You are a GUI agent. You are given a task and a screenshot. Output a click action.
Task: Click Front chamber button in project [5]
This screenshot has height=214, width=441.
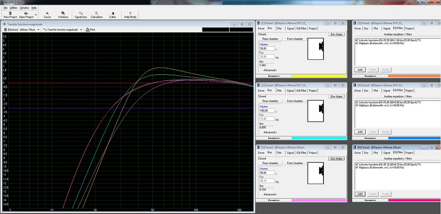click(x=295, y=163)
